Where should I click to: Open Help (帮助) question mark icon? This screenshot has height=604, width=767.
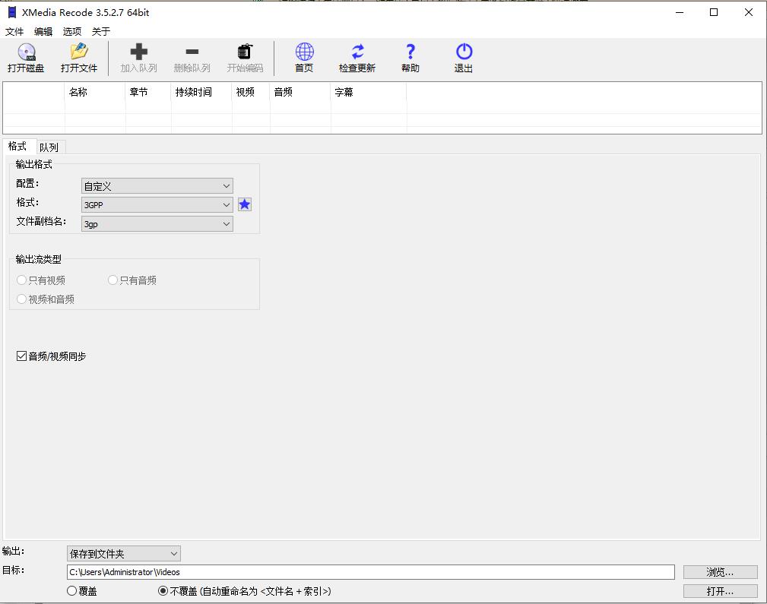[410, 52]
